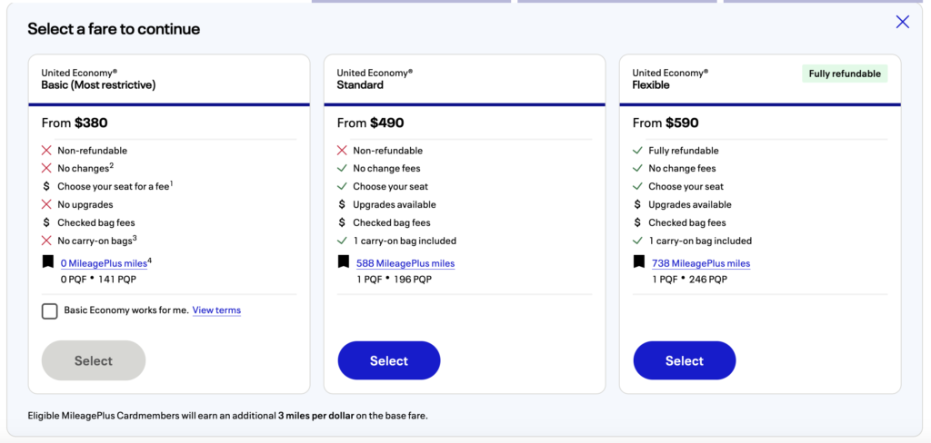The image size is (931, 443).
Task: Click the greyed-out Select button for Basic
Action: click(94, 360)
